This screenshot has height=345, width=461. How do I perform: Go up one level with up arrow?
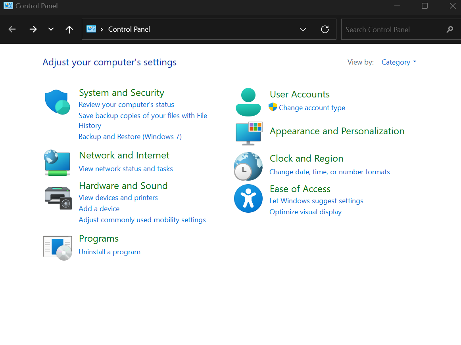click(x=69, y=29)
